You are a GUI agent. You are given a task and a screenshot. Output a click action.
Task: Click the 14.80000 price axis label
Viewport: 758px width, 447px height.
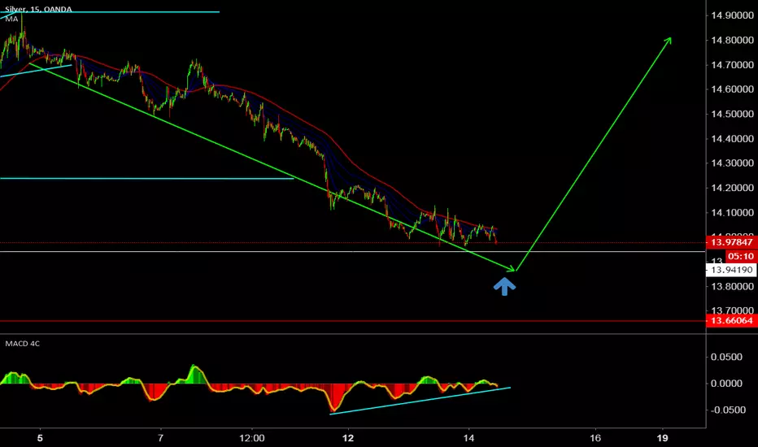pos(732,40)
